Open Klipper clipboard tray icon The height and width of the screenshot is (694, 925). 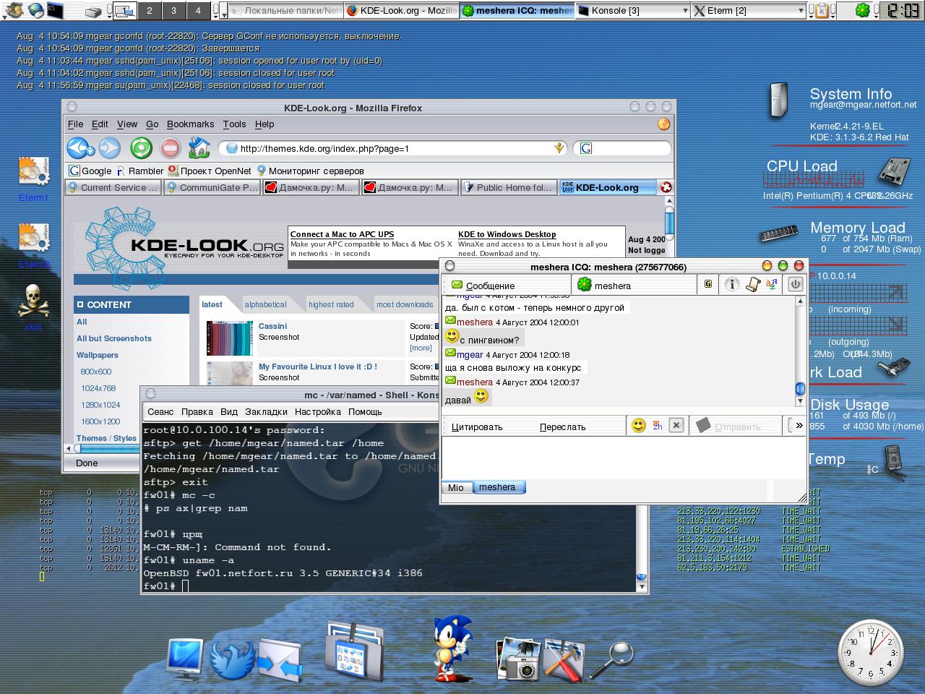821,10
